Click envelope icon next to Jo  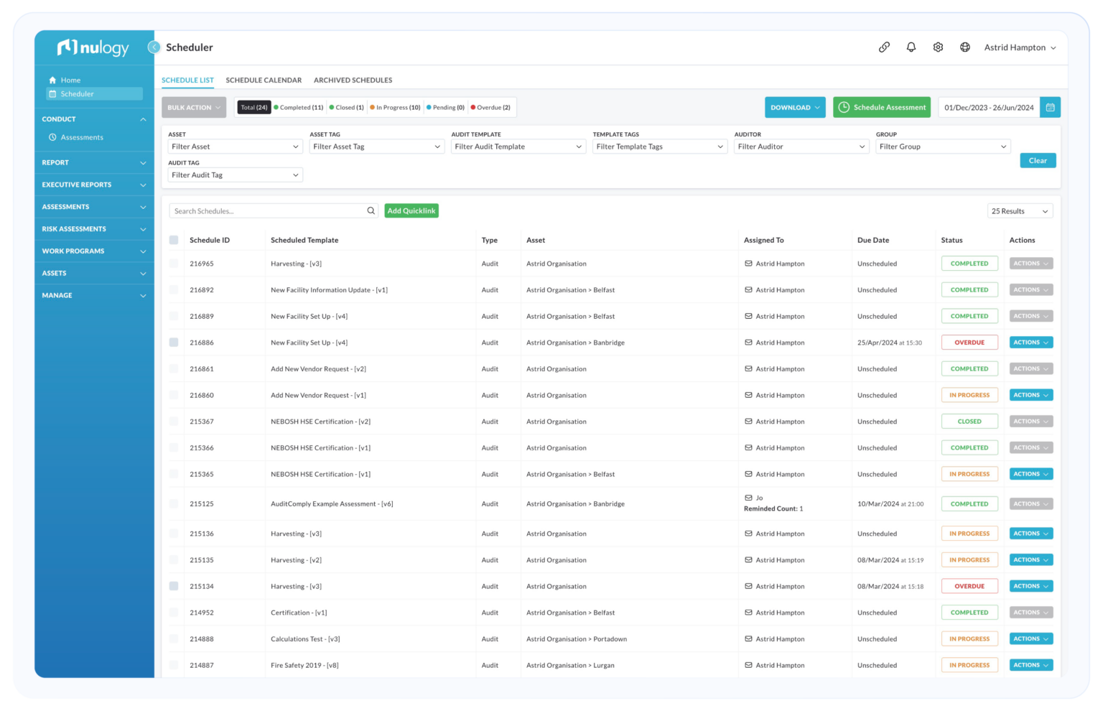[x=748, y=498]
